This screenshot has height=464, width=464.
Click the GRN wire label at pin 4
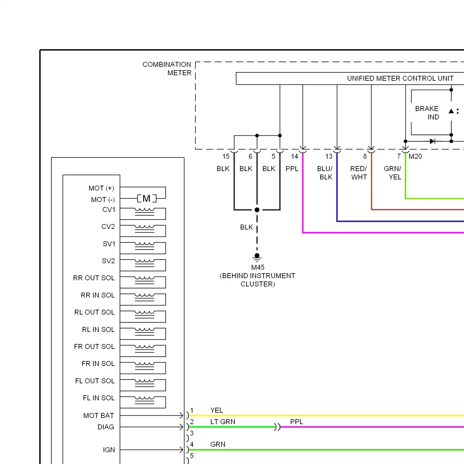[x=218, y=445]
